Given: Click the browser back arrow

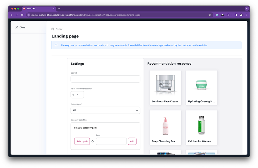Looking at the screenshot, I should coord(12,15).
